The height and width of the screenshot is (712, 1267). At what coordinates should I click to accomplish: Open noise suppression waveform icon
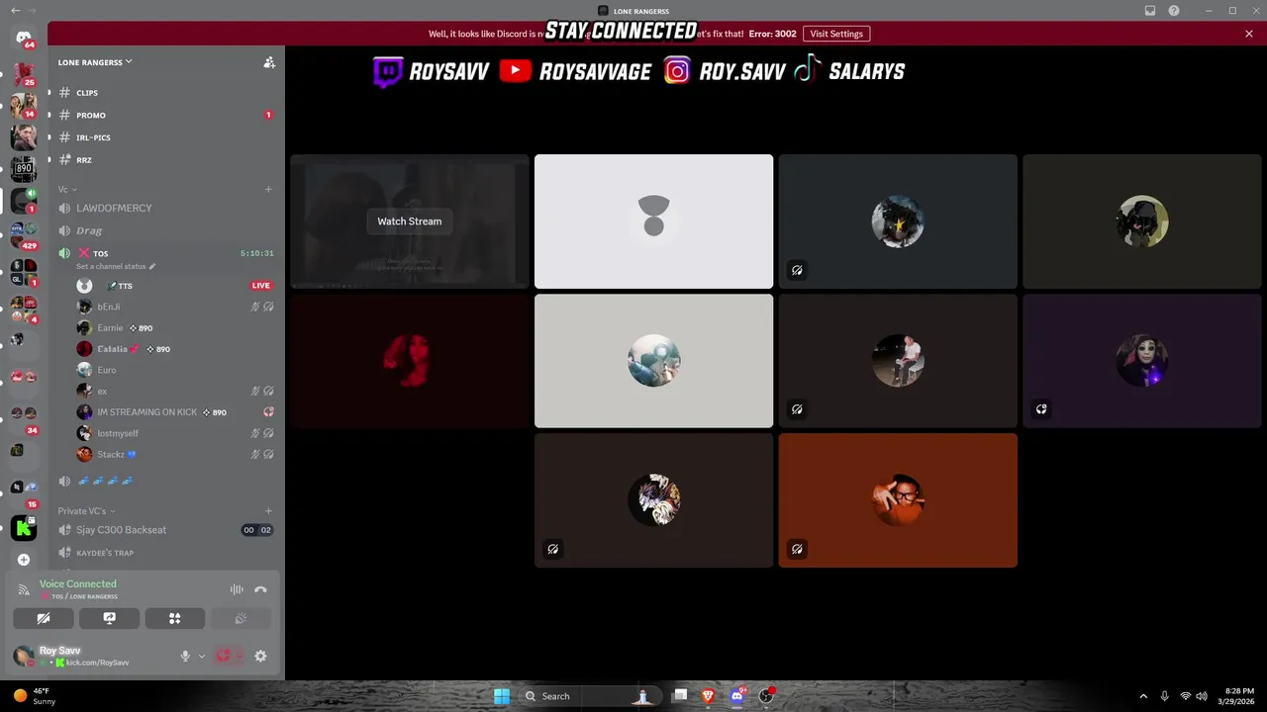[237, 589]
